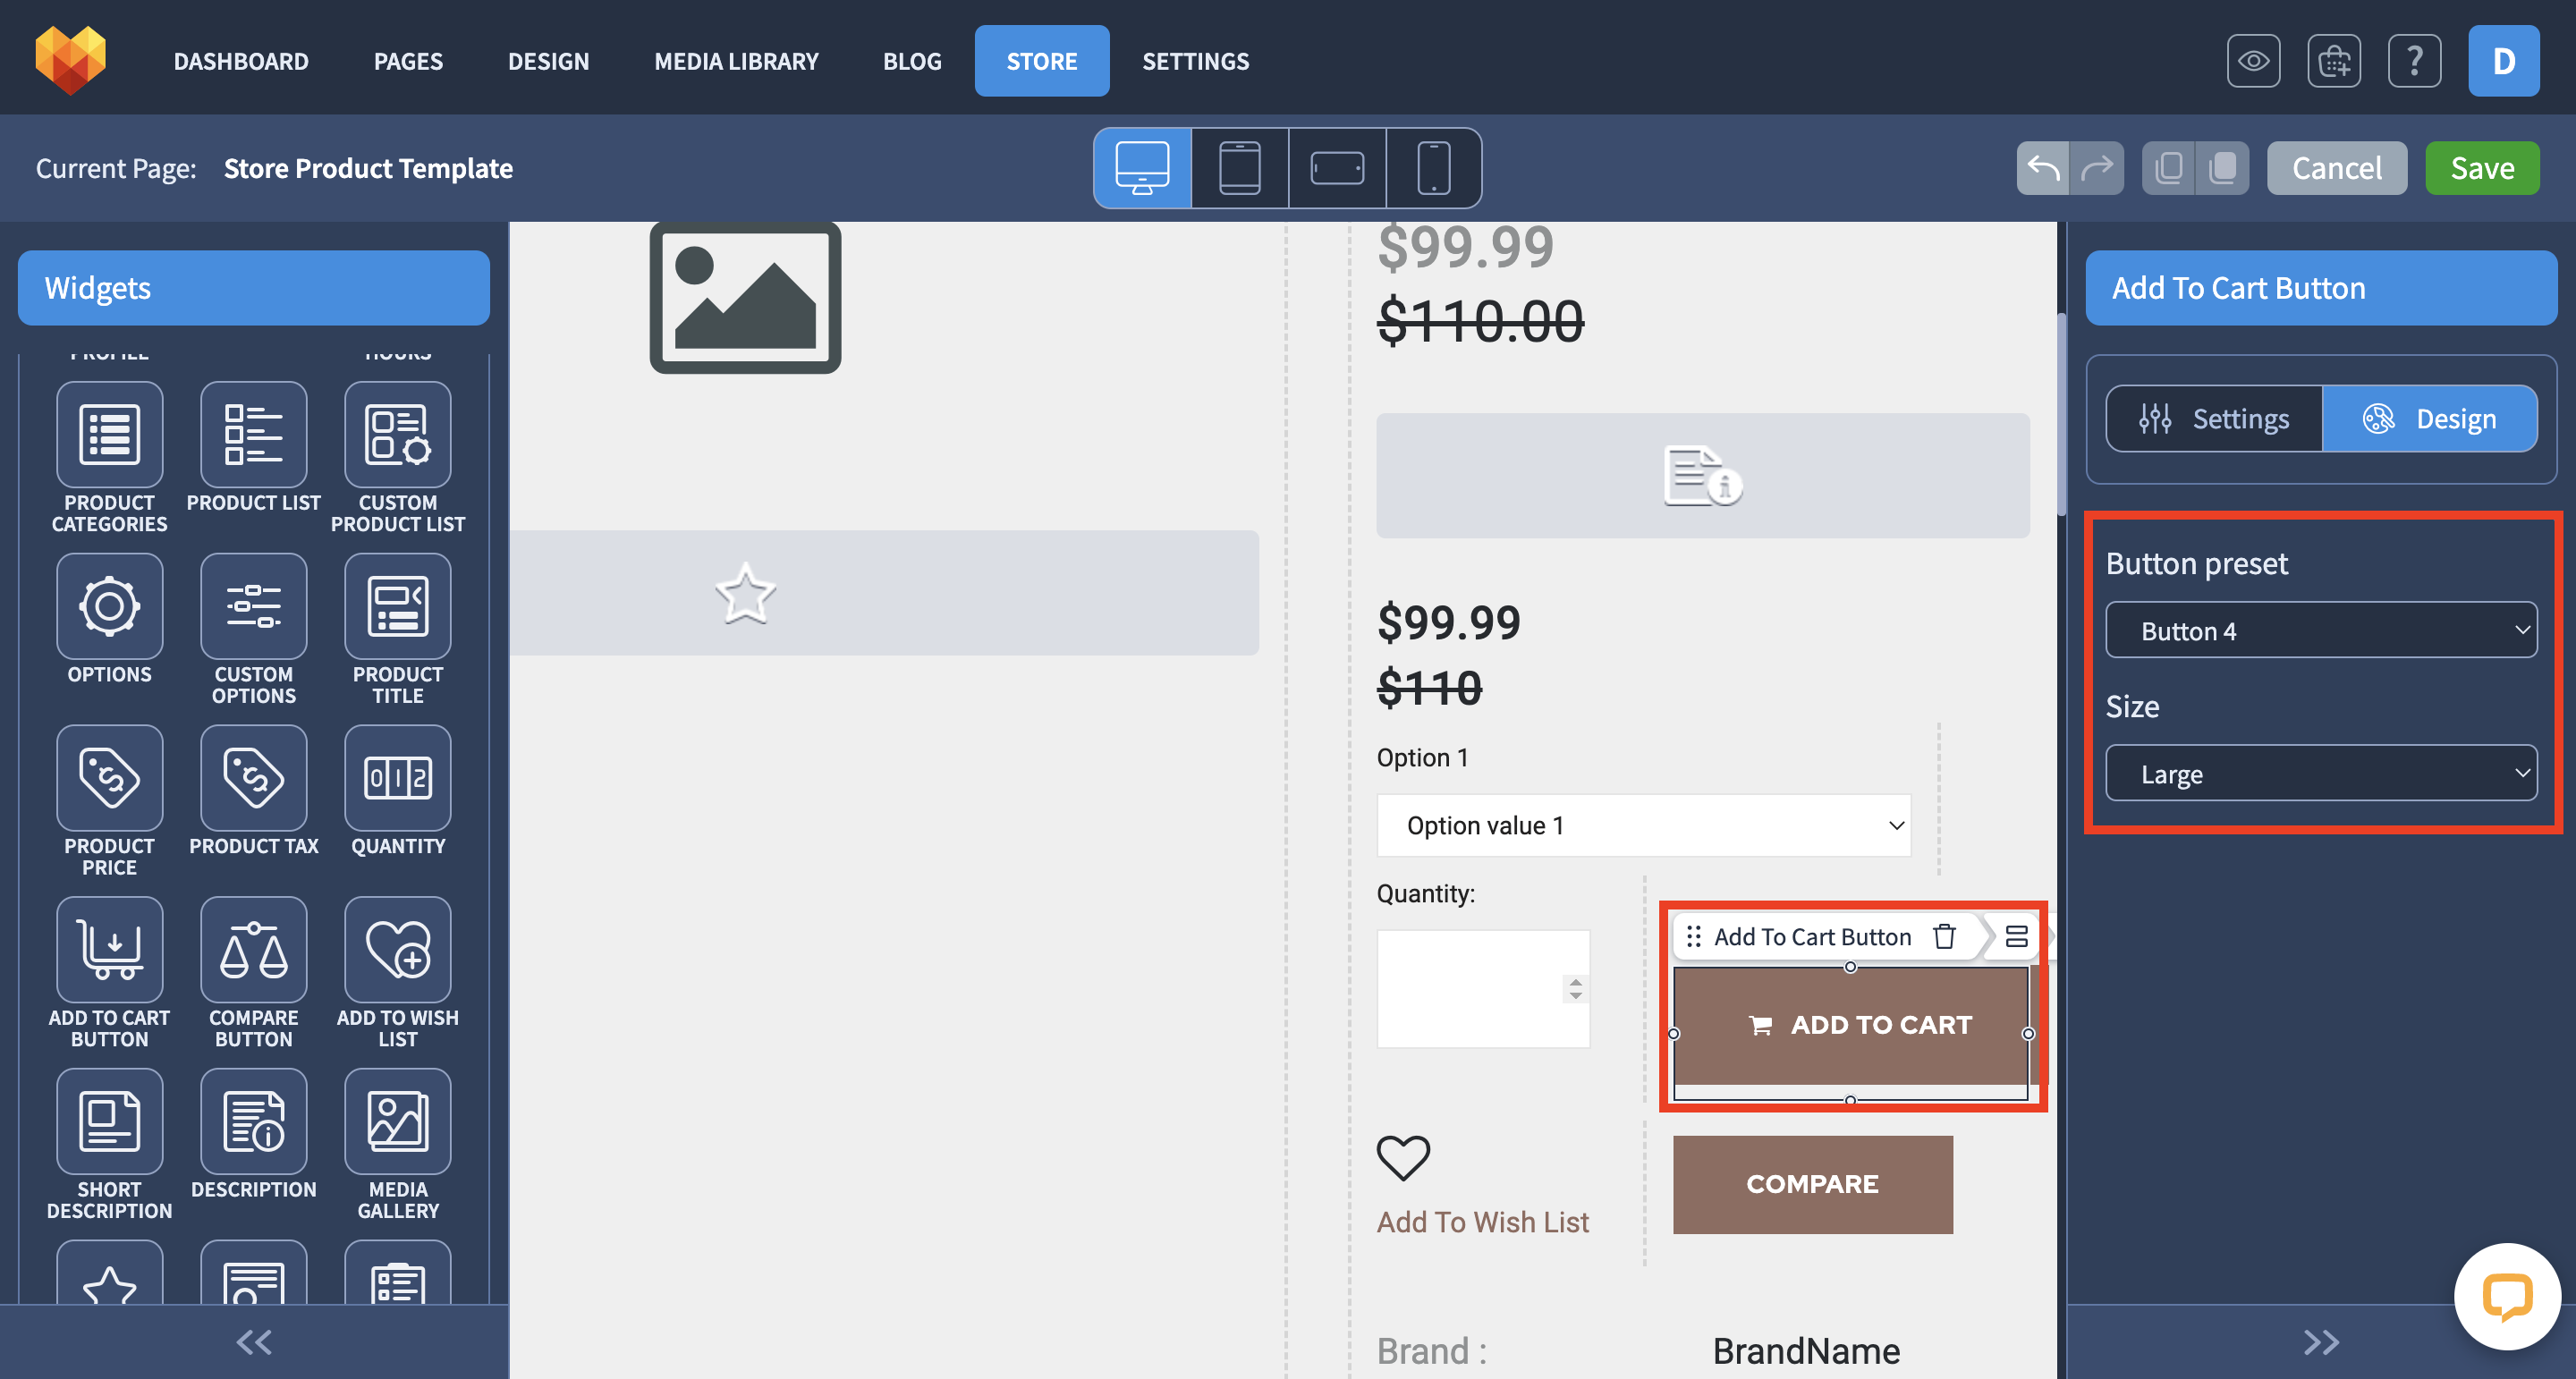Switch to the Settings tab in panel
Screen dimensions: 2576x1379
click(2214, 418)
